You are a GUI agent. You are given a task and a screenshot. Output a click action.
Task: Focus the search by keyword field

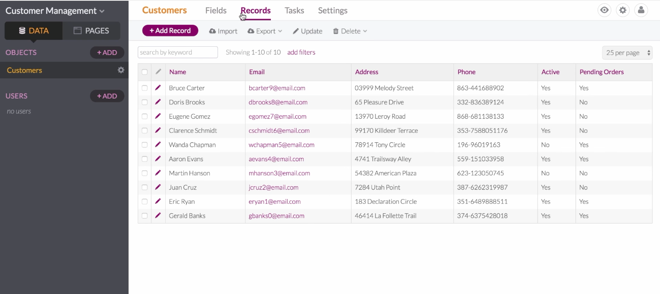click(178, 52)
